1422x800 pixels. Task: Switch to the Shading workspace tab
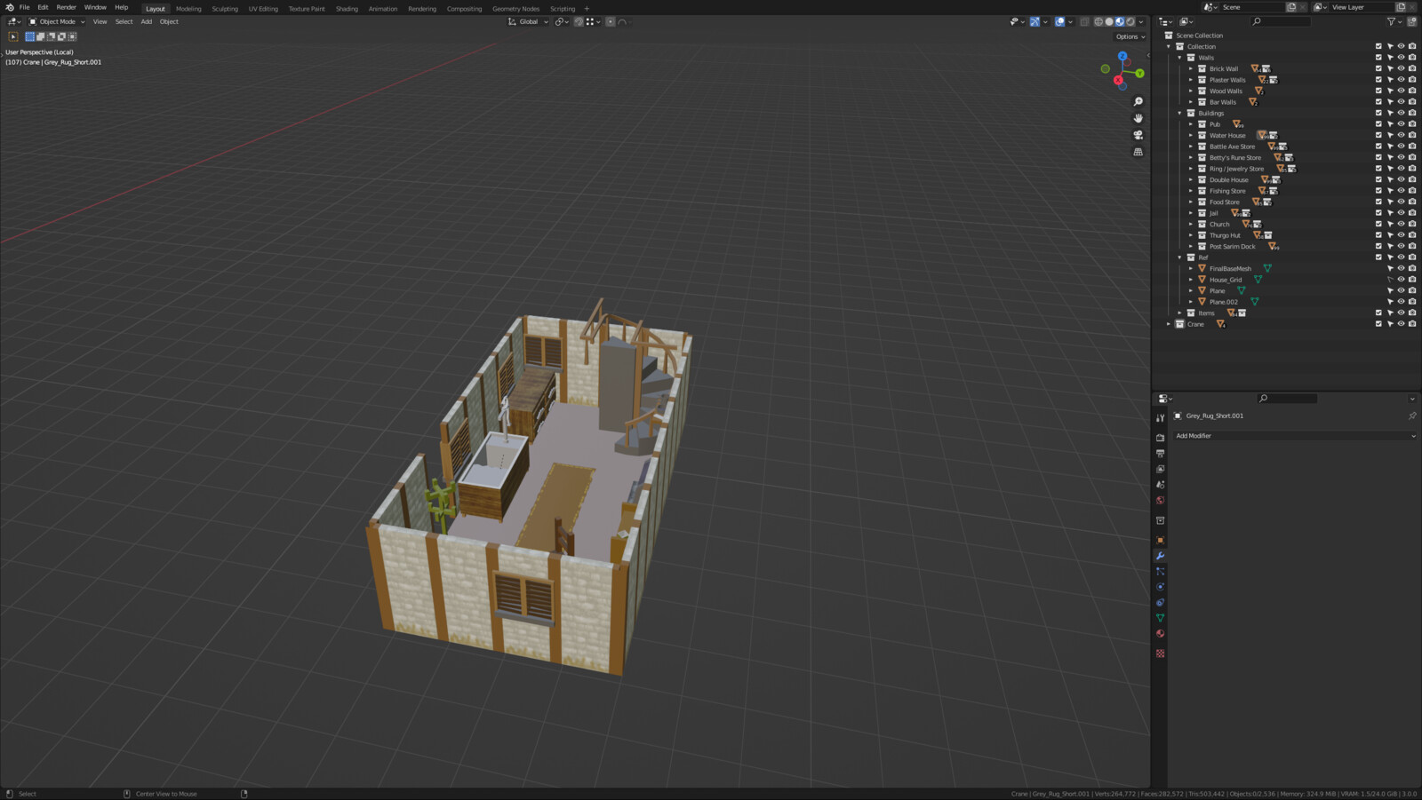pos(347,9)
